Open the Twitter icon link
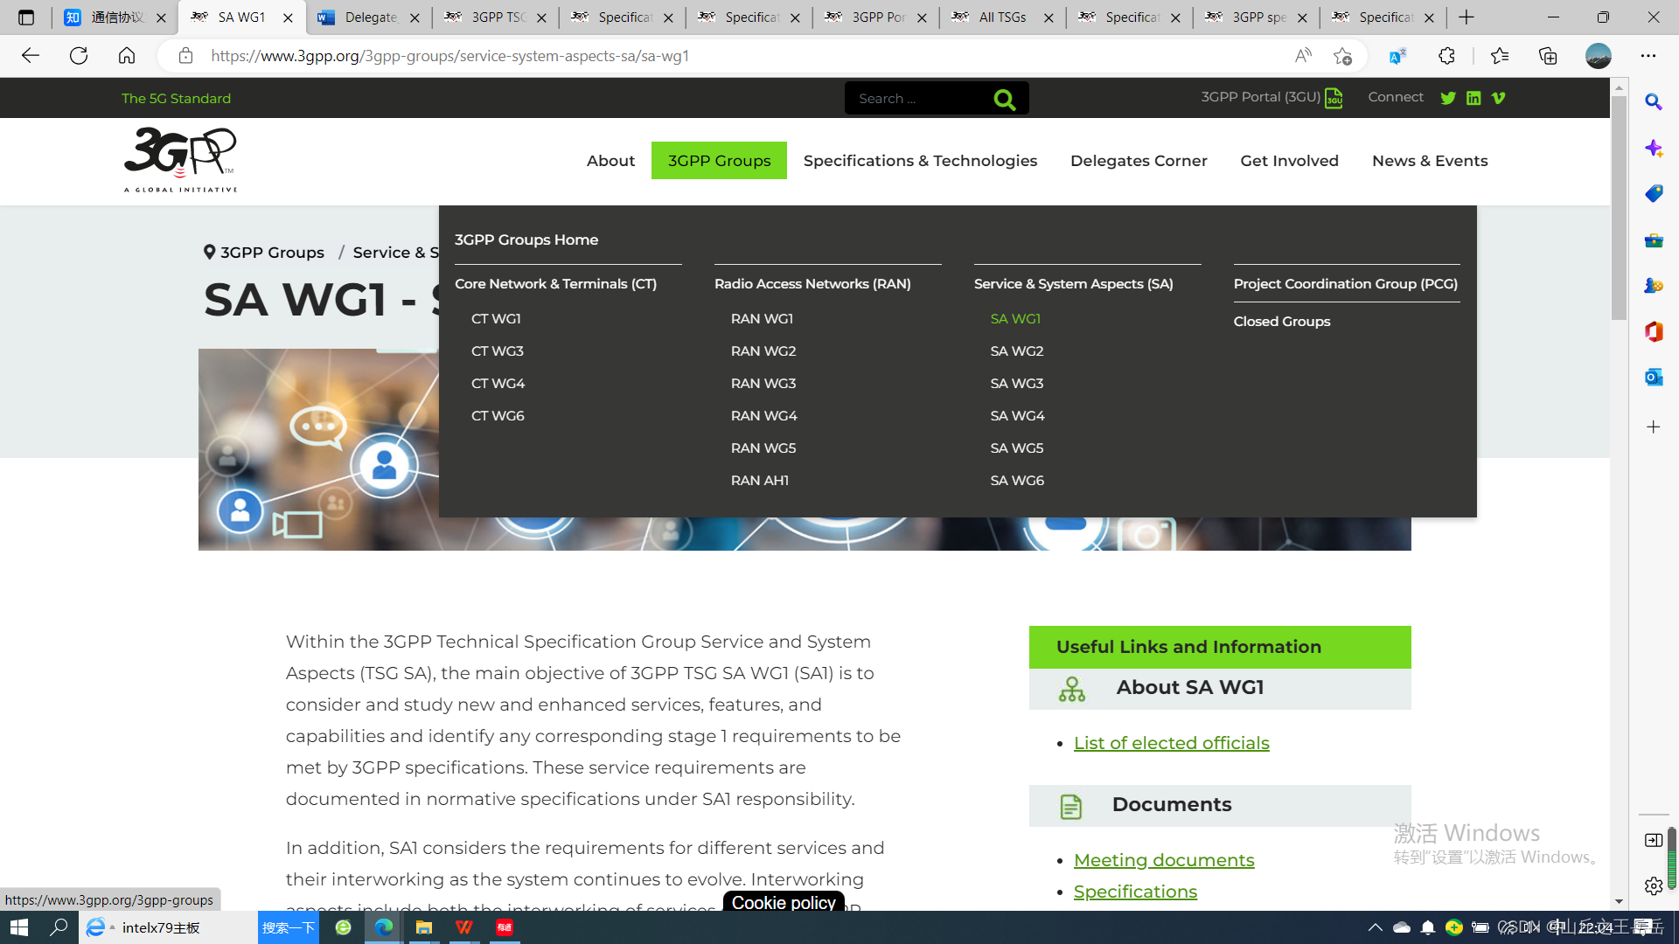The height and width of the screenshot is (944, 1679). [1448, 98]
